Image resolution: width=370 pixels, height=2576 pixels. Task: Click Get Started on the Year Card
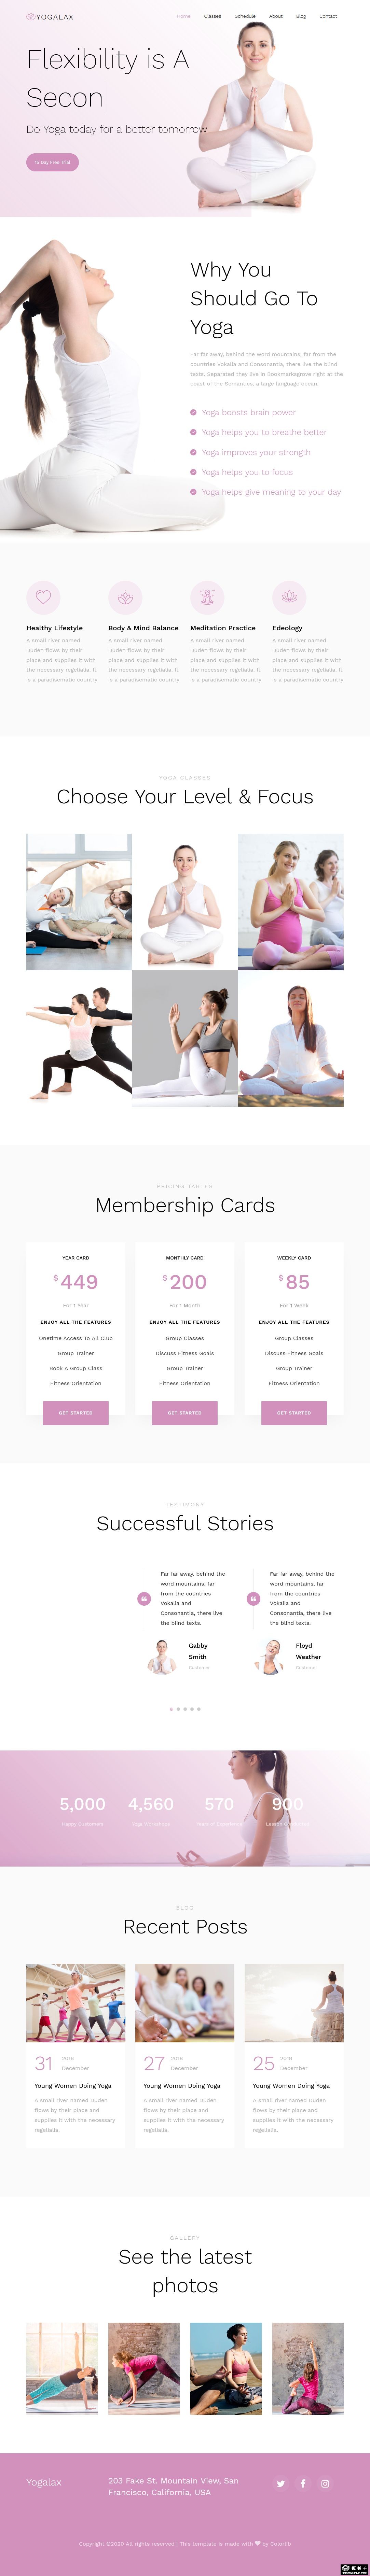click(75, 1412)
